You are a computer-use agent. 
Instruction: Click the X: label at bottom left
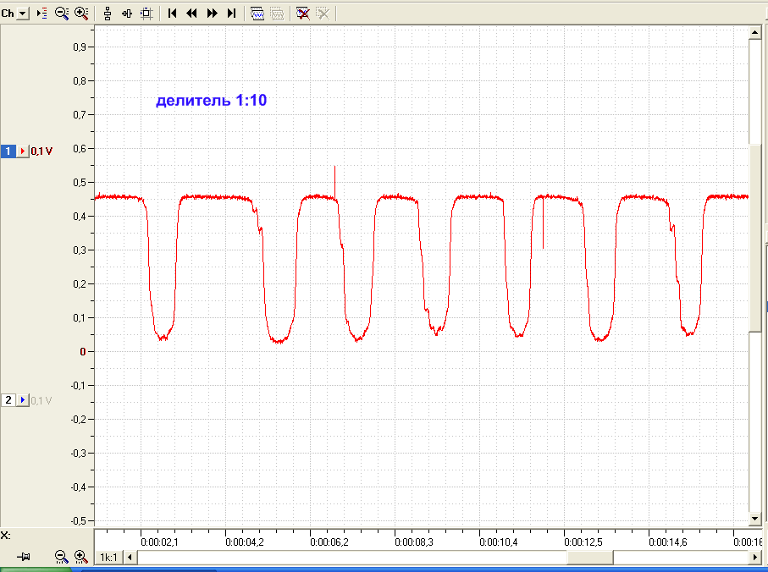5,536
